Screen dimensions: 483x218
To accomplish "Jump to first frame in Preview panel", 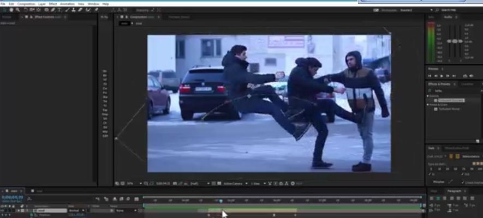I will tap(430, 76).
